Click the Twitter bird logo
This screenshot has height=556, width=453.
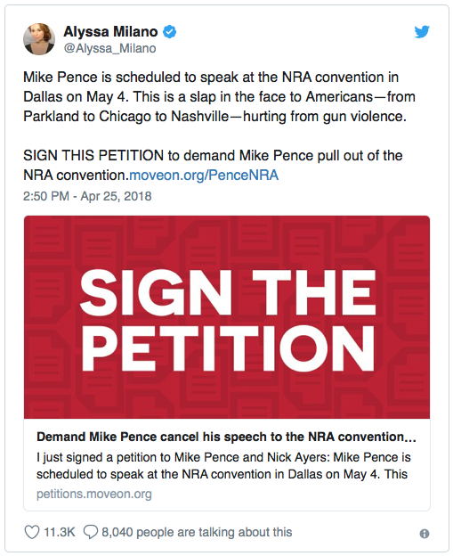coord(422,32)
